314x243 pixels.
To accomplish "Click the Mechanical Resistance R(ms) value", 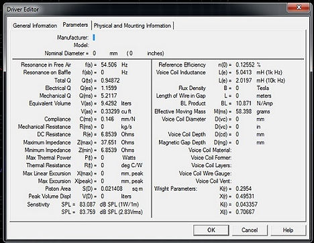I will point(103,127).
